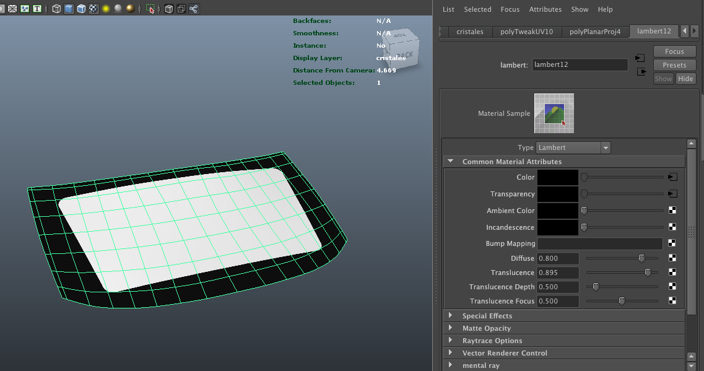This screenshot has width=704, height=371.
Task: Click smooth shade all blue cube icon
Action: click(69, 9)
